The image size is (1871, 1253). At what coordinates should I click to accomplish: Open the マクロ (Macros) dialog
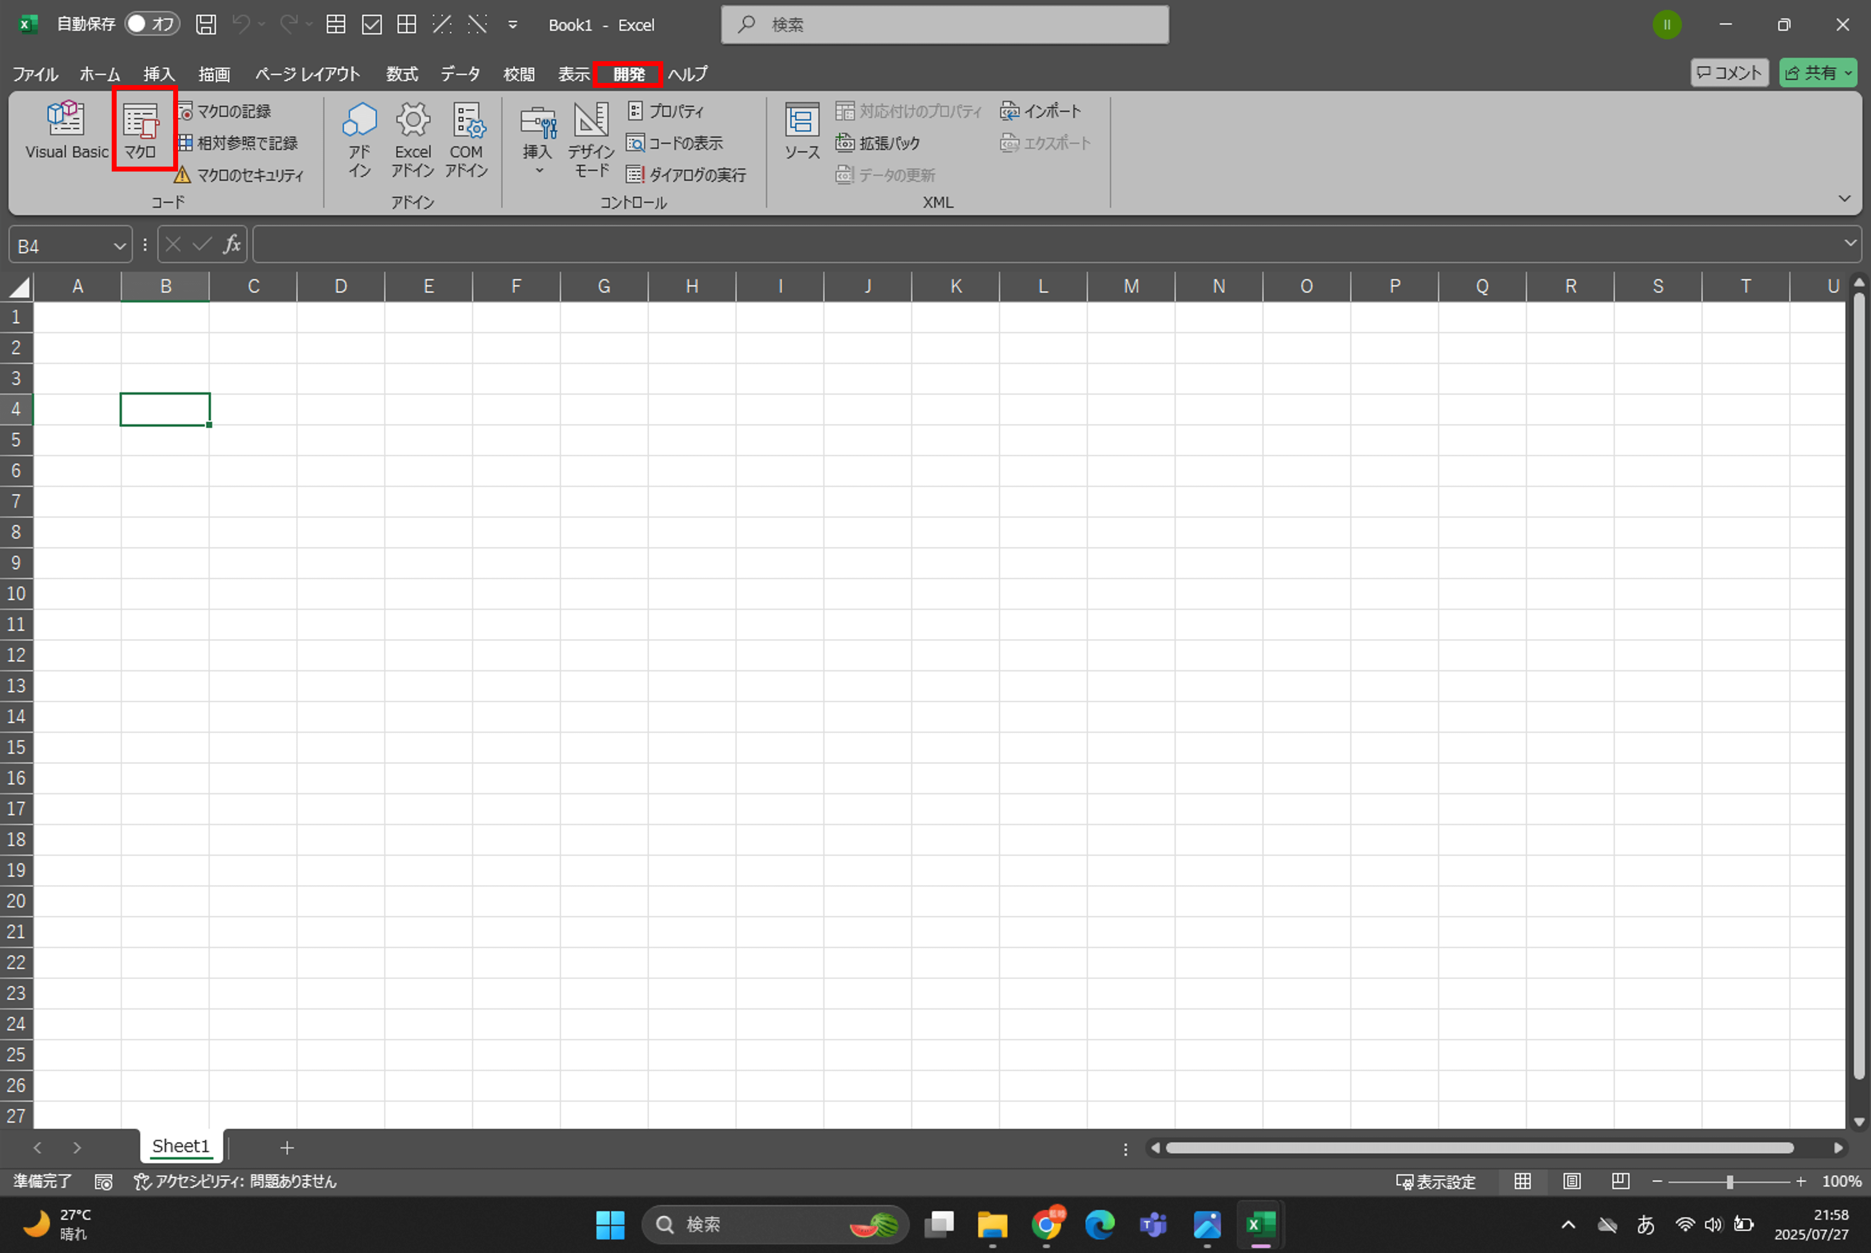point(141,130)
